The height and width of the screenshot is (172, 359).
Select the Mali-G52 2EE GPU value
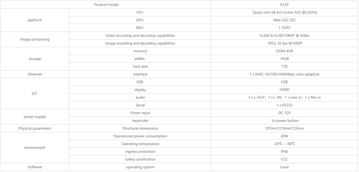284,20
